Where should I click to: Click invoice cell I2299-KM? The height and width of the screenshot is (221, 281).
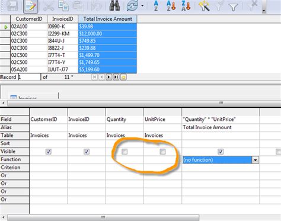(x=63, y=34)
